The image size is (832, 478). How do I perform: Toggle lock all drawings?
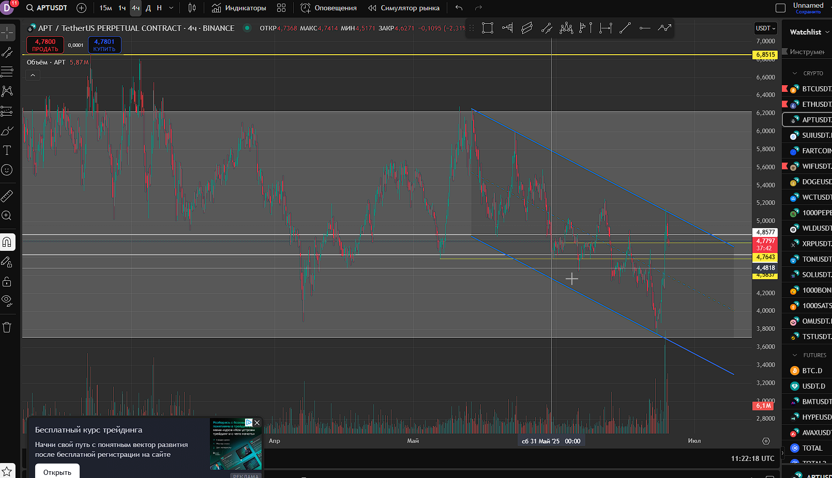[x=7, y=281]
